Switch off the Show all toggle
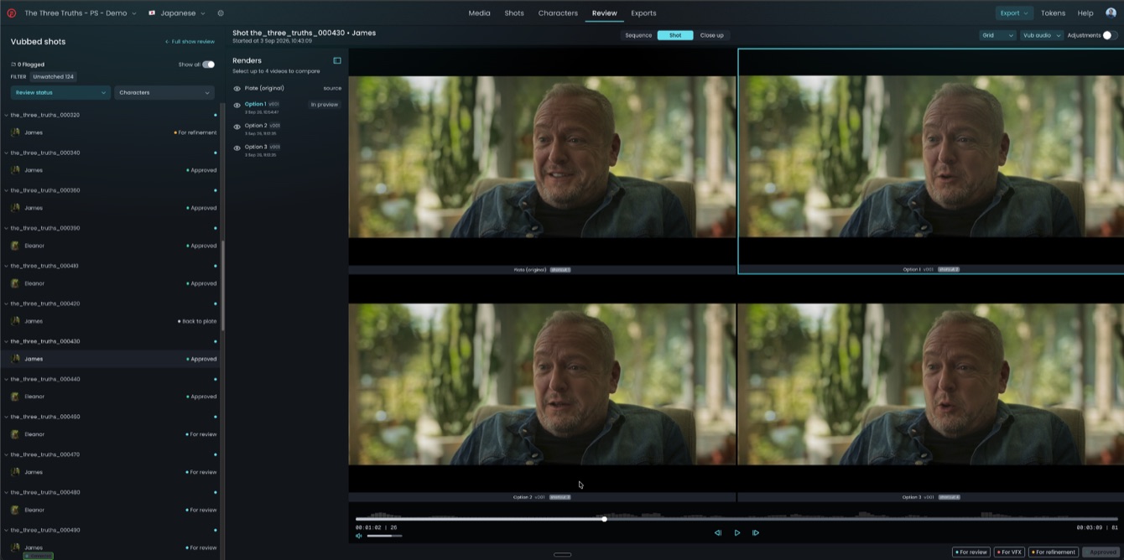This screenshot has width=1124, height=560. [x=208, y=65]
